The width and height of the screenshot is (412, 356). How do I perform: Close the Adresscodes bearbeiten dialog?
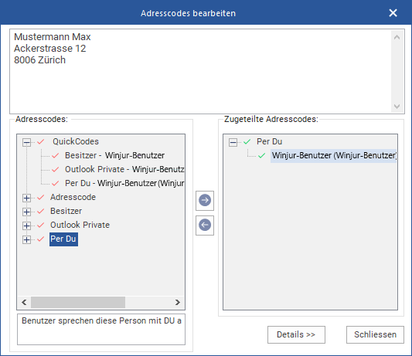[x=393, y=13]
